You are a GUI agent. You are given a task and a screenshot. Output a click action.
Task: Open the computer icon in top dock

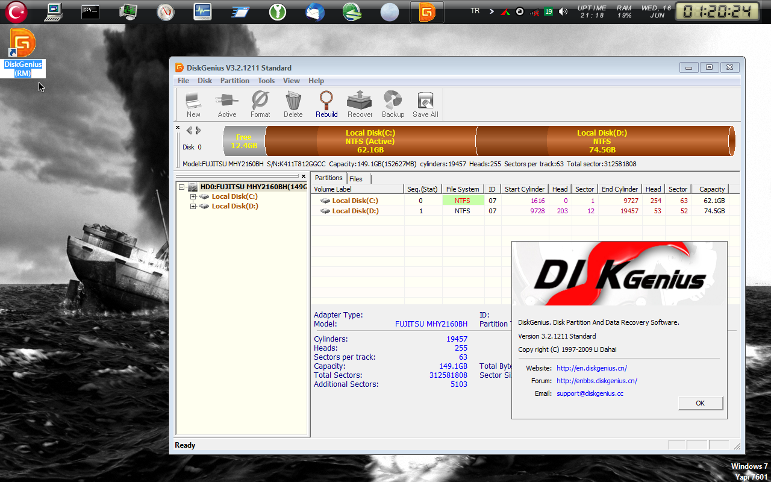click(x=54, y=11)
